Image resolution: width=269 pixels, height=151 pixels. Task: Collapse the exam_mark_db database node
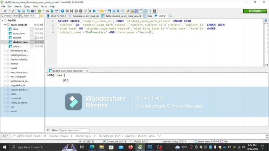(x=5, y=25)
